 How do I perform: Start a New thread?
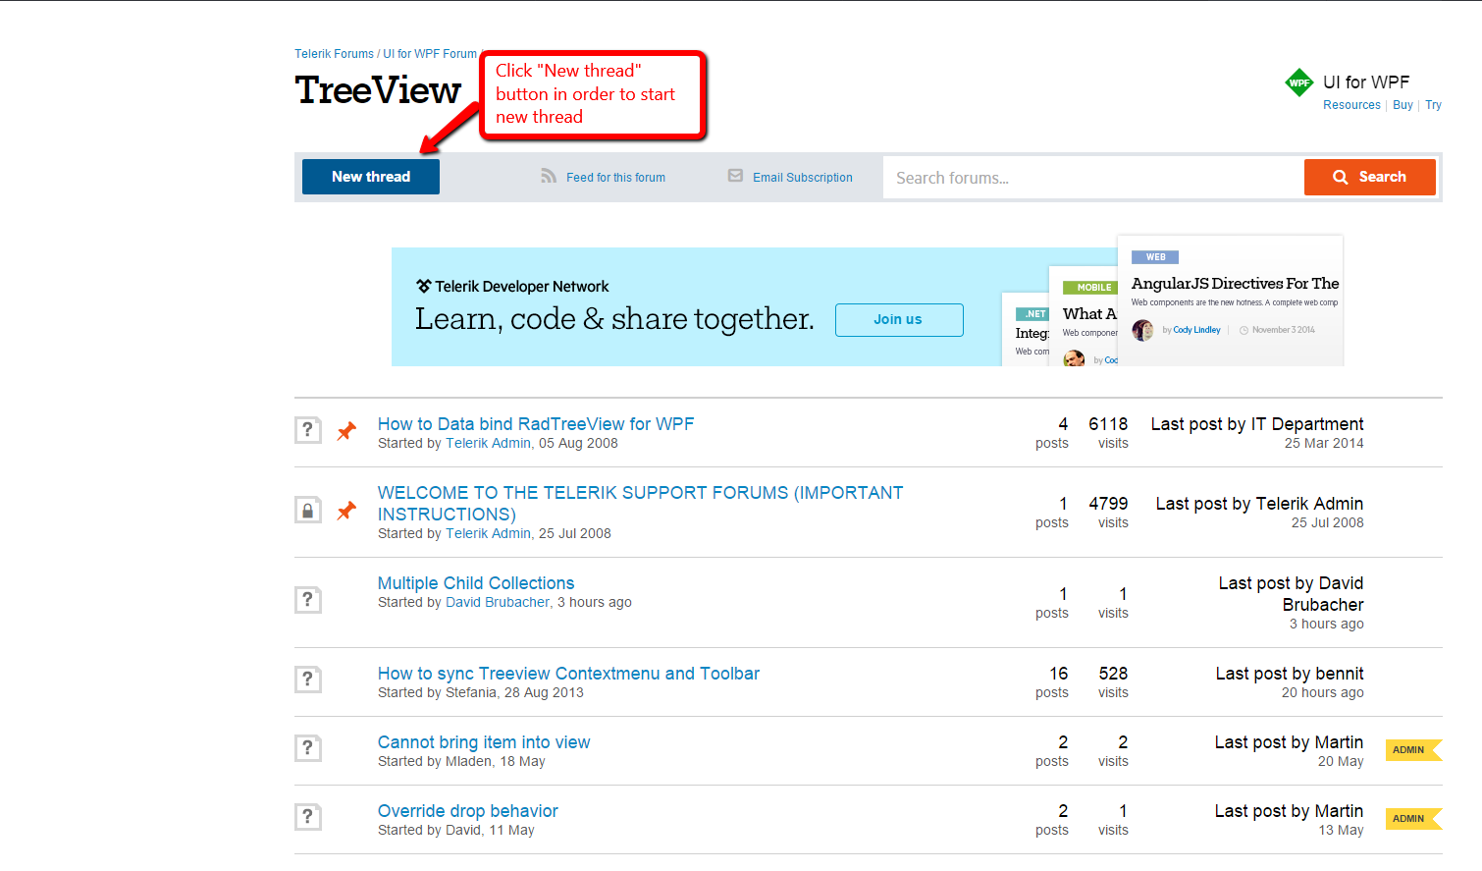[371, 177]
